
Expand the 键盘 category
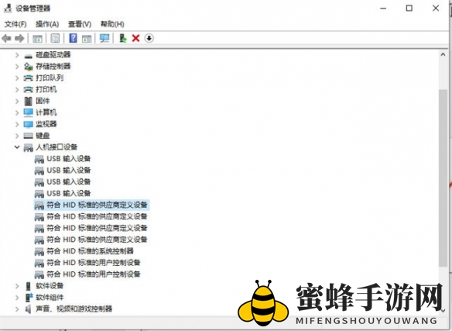17,136
